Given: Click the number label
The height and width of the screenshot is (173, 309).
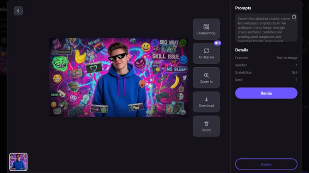Looking at the screenshot, I should [x=241, y=65].
